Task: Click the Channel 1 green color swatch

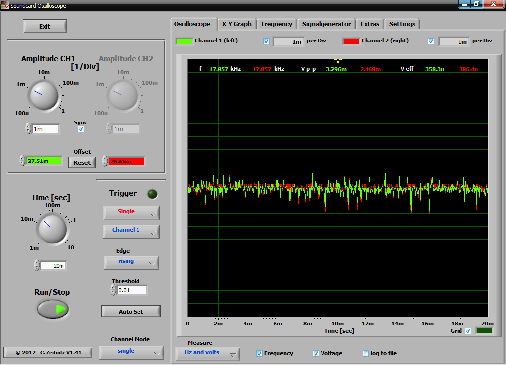Action: pos(184,41)
